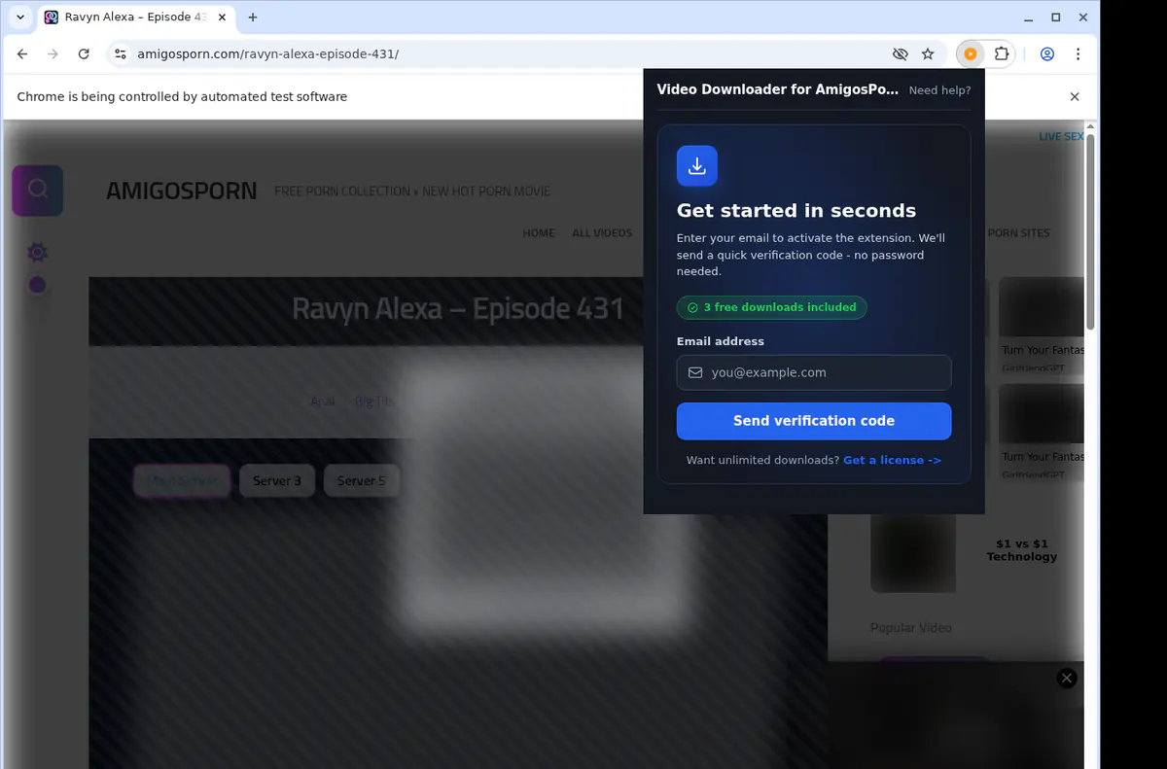Close the bottom-right floating ad
This screenshot has width=1167, height=769.
click(1067, 679)
